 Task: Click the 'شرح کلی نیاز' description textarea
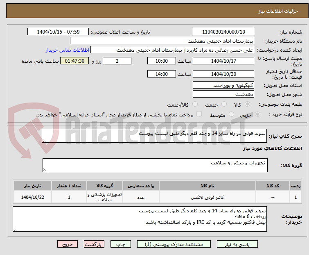[154, 136]
